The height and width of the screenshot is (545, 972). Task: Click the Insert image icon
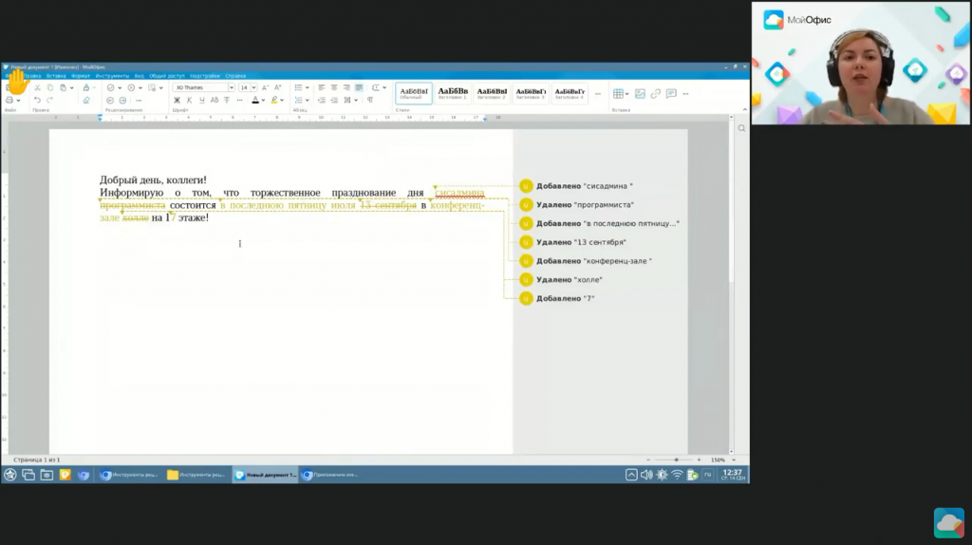tap(640, 94)
